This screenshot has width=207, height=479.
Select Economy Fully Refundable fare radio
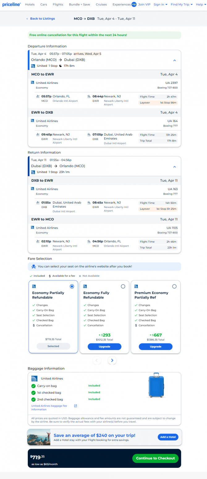point(123,287)
